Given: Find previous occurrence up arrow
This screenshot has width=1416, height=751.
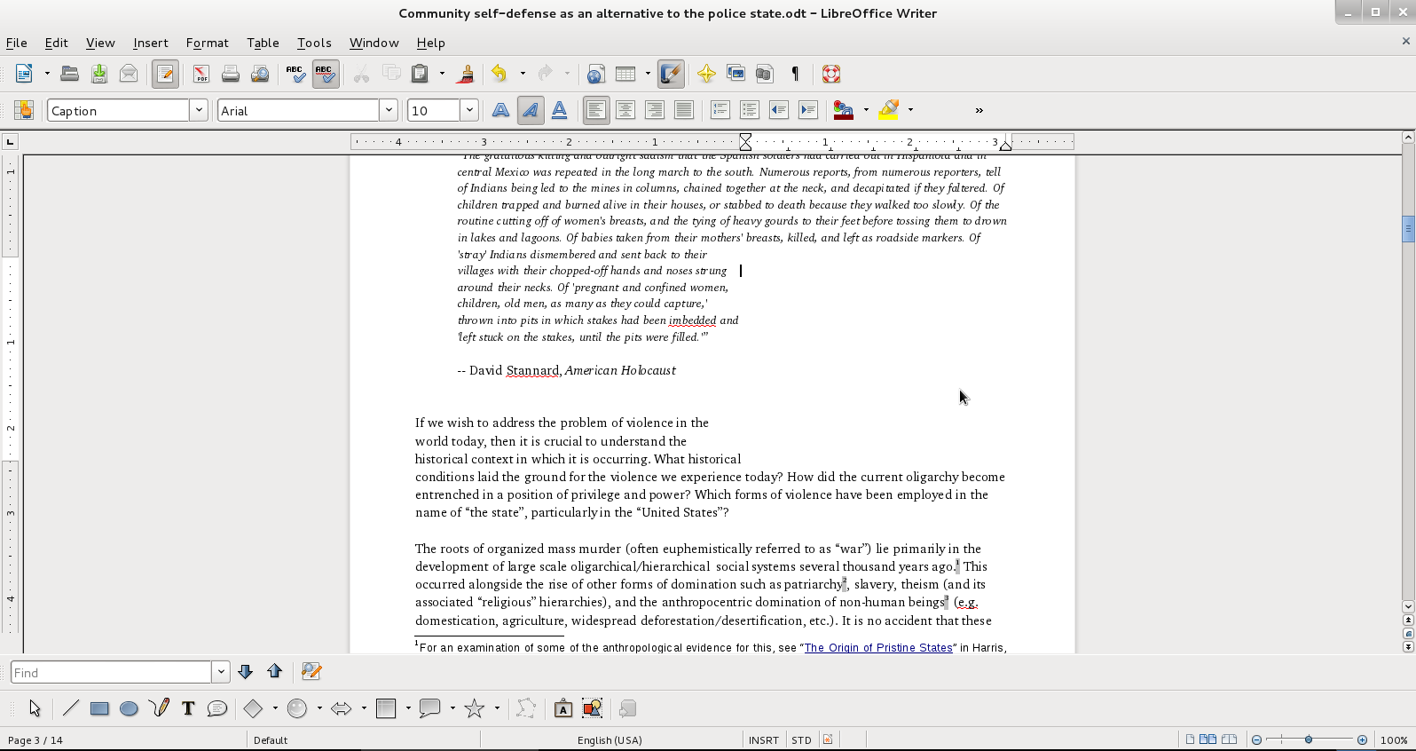Looking at the screenshot, I should pos(274,672).
